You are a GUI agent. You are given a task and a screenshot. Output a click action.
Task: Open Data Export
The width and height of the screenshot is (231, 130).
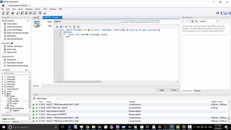[12, 36]
